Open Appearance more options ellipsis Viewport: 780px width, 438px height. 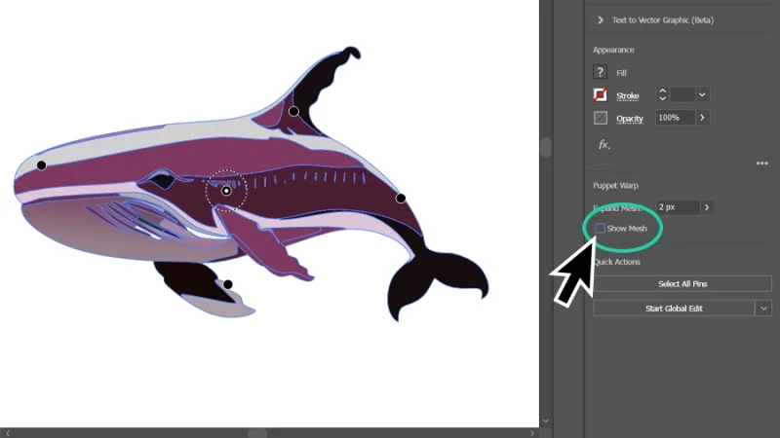(x=762, y=164)
